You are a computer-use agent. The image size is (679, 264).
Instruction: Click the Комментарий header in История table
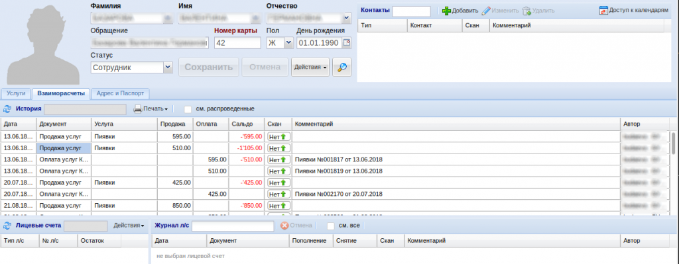click(456, 124)
